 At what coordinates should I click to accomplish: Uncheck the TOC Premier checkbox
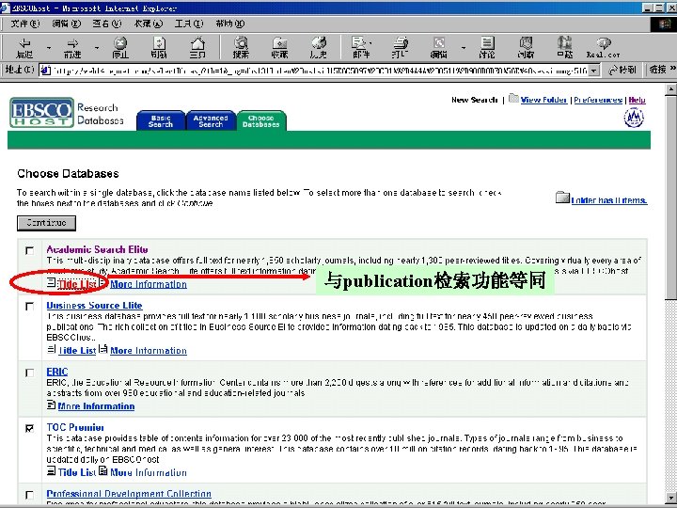coord(29,428)
